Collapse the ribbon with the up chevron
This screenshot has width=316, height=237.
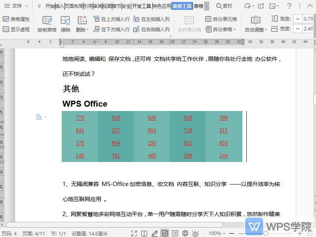[310, 6]
